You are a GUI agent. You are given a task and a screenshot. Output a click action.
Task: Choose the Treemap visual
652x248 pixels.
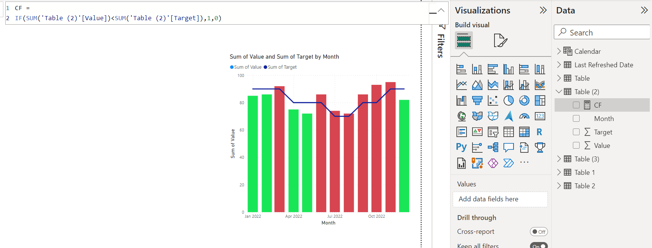tap(540, 100)
